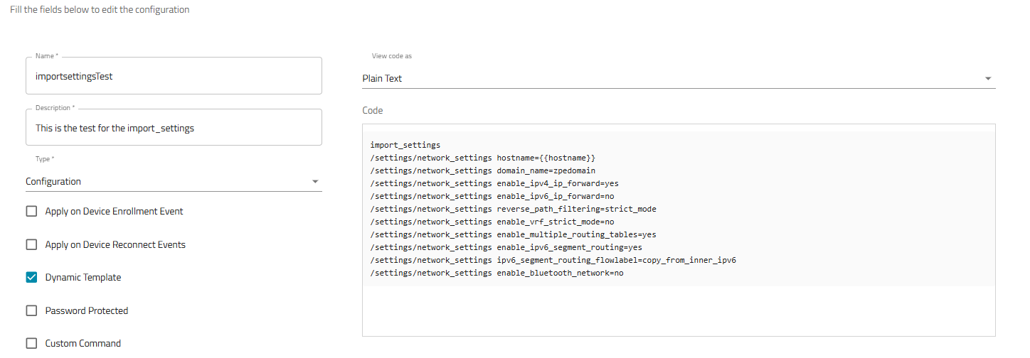Click into the Description text field
The height and width of the screenshot is (358, 1030).
(x=173, y=128)
